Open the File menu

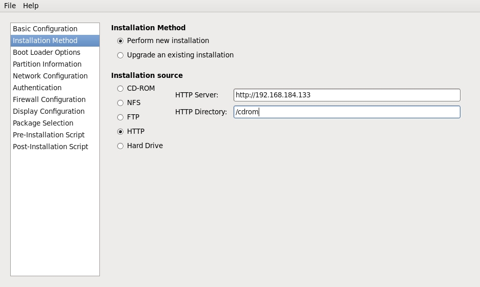point(10,6)
